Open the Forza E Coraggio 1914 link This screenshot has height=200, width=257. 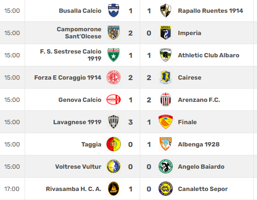pos(68,77)
